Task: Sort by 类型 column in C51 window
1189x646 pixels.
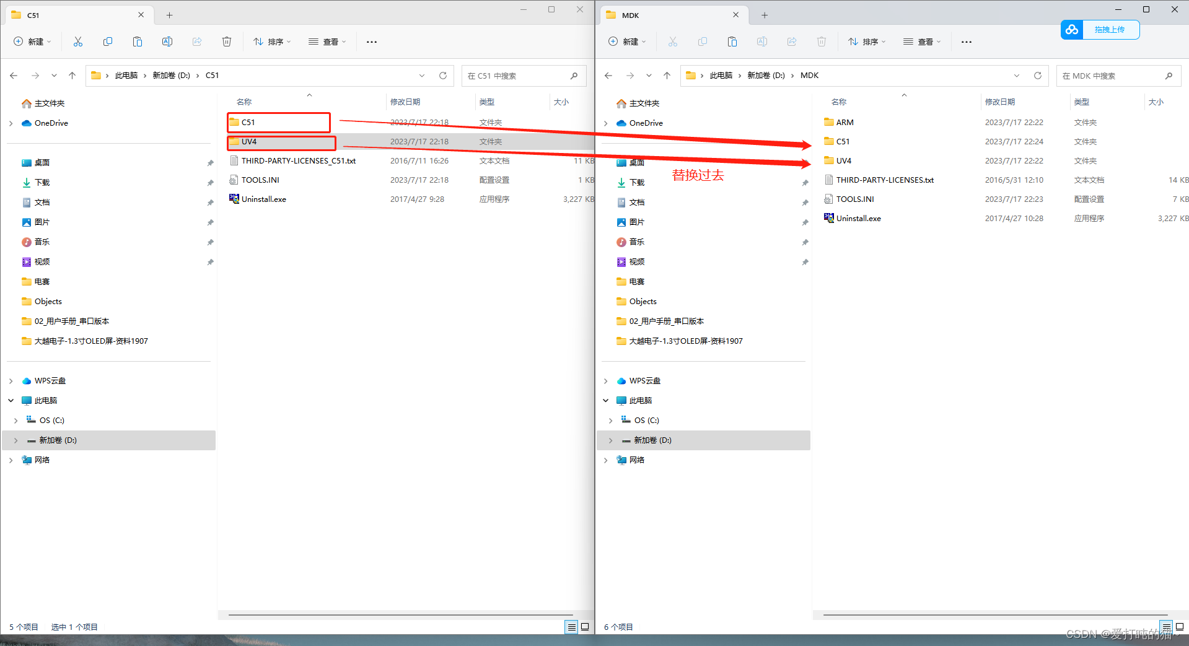Action: [487, 102]
